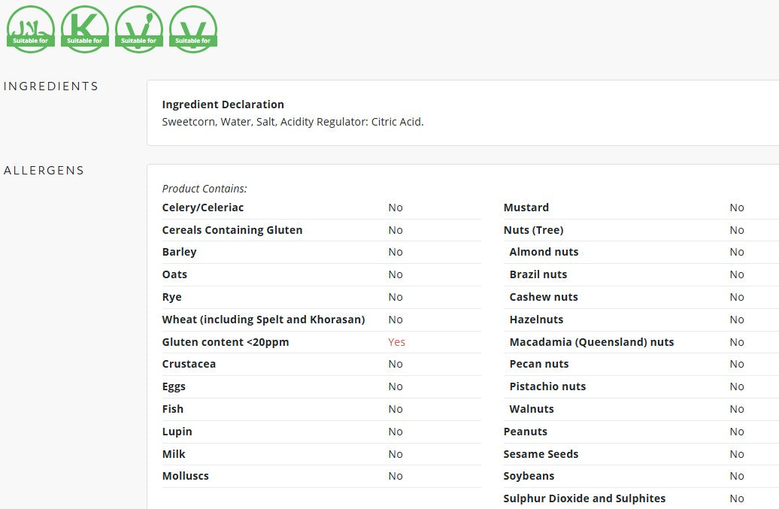The width and height of the screenshot is (779, 509).
Task: Click the Halal suitability badge
Action: click(31, 29)
